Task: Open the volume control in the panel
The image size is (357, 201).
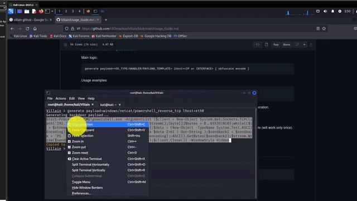Action: tap(325, 11)
